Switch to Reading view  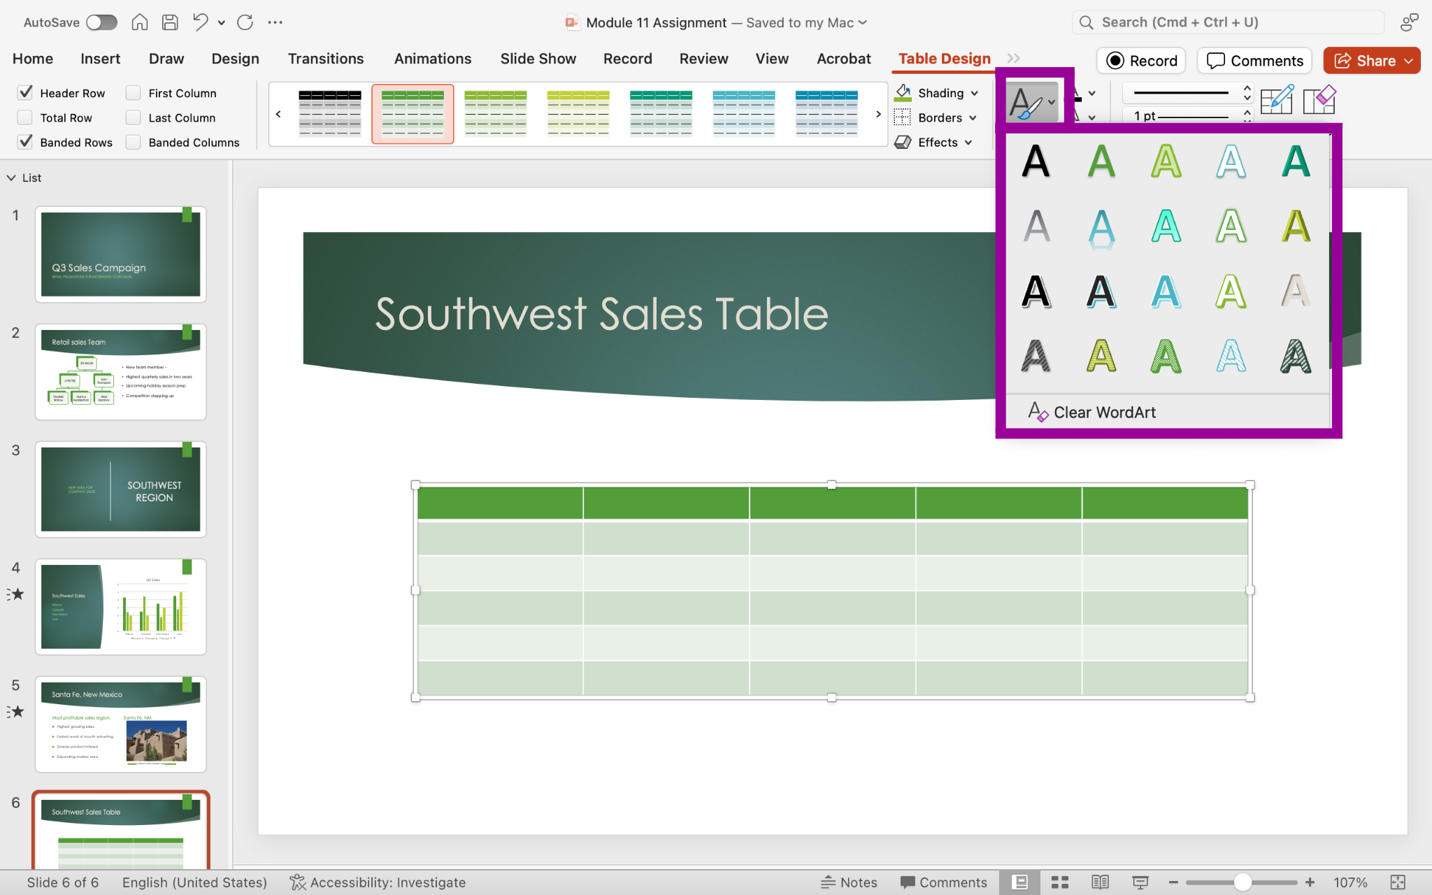(x=1100, y=882)
